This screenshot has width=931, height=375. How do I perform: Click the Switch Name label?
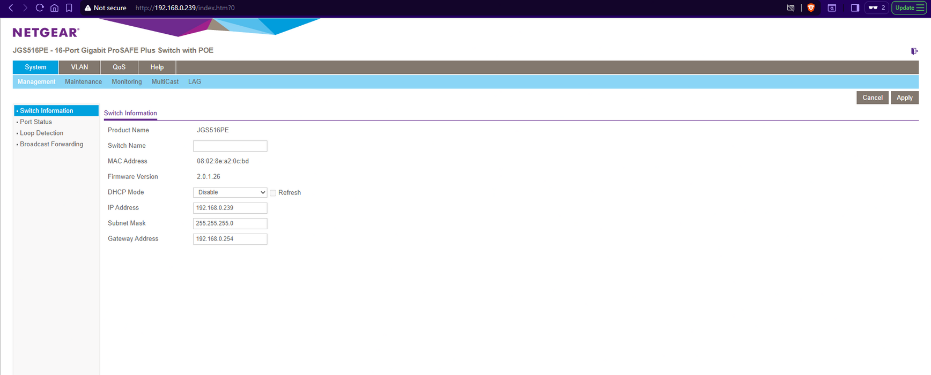pos(127,146)
